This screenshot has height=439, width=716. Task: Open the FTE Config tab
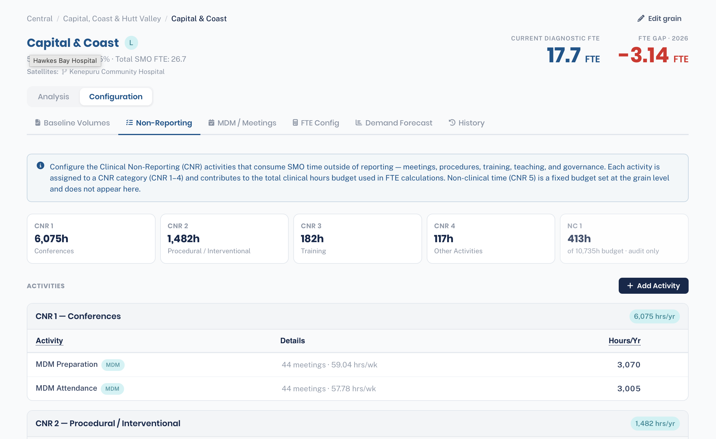[316, 123]
